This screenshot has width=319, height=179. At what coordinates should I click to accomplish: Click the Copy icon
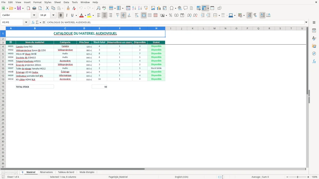(53, 8)
